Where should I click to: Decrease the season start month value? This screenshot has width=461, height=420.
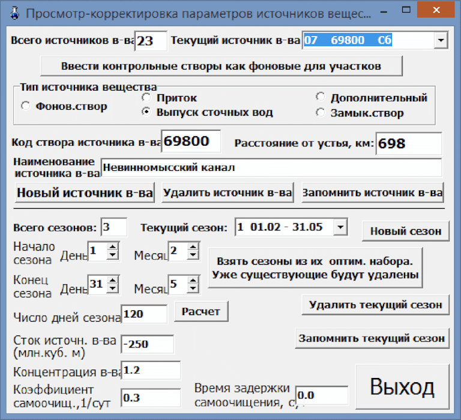click(193, 256)
